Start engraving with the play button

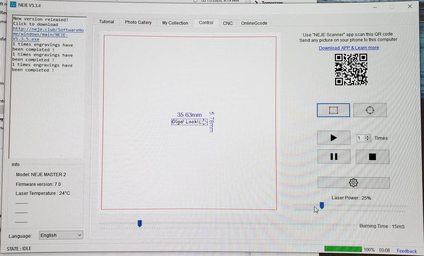333,138
